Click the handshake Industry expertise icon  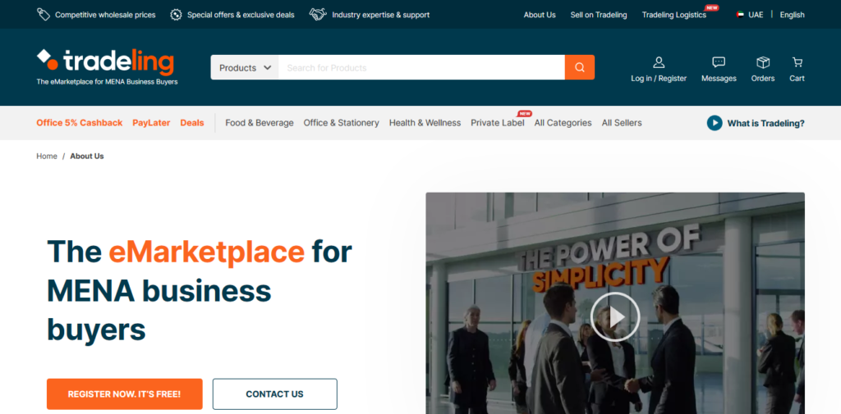[318, 15]
